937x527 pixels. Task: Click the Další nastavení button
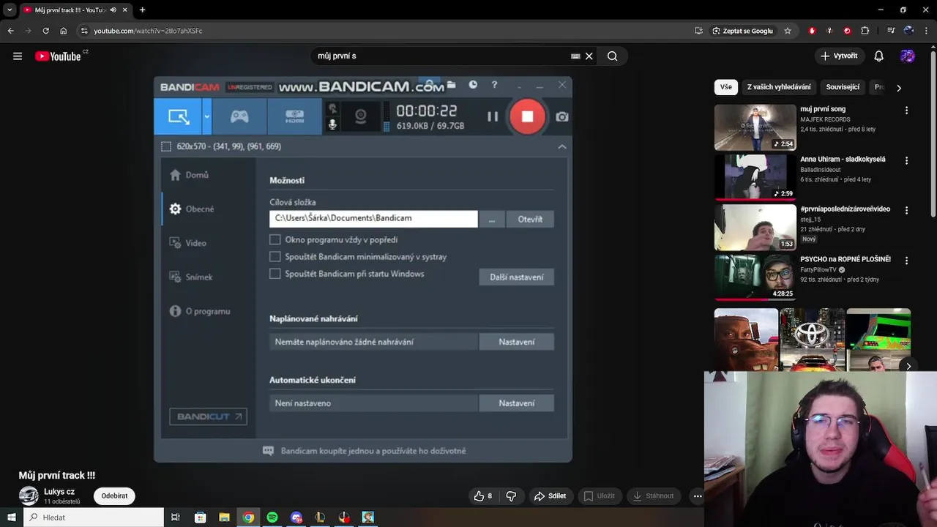517,277
